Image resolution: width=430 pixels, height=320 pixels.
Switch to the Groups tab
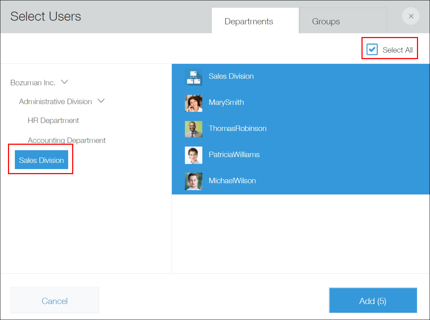coord(326,21)
